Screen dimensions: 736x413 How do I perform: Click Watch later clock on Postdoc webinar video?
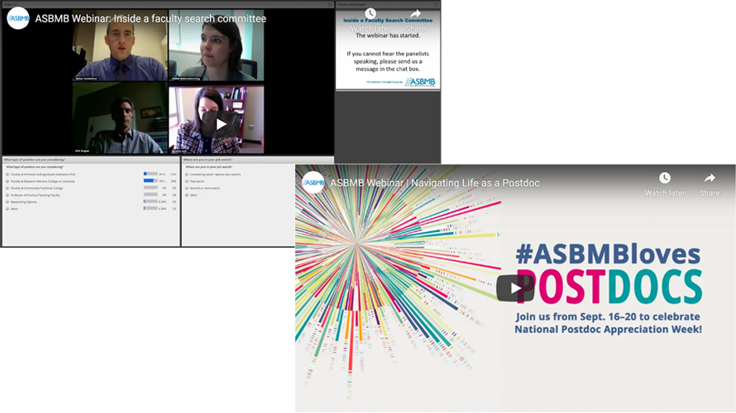coord(665,178)
